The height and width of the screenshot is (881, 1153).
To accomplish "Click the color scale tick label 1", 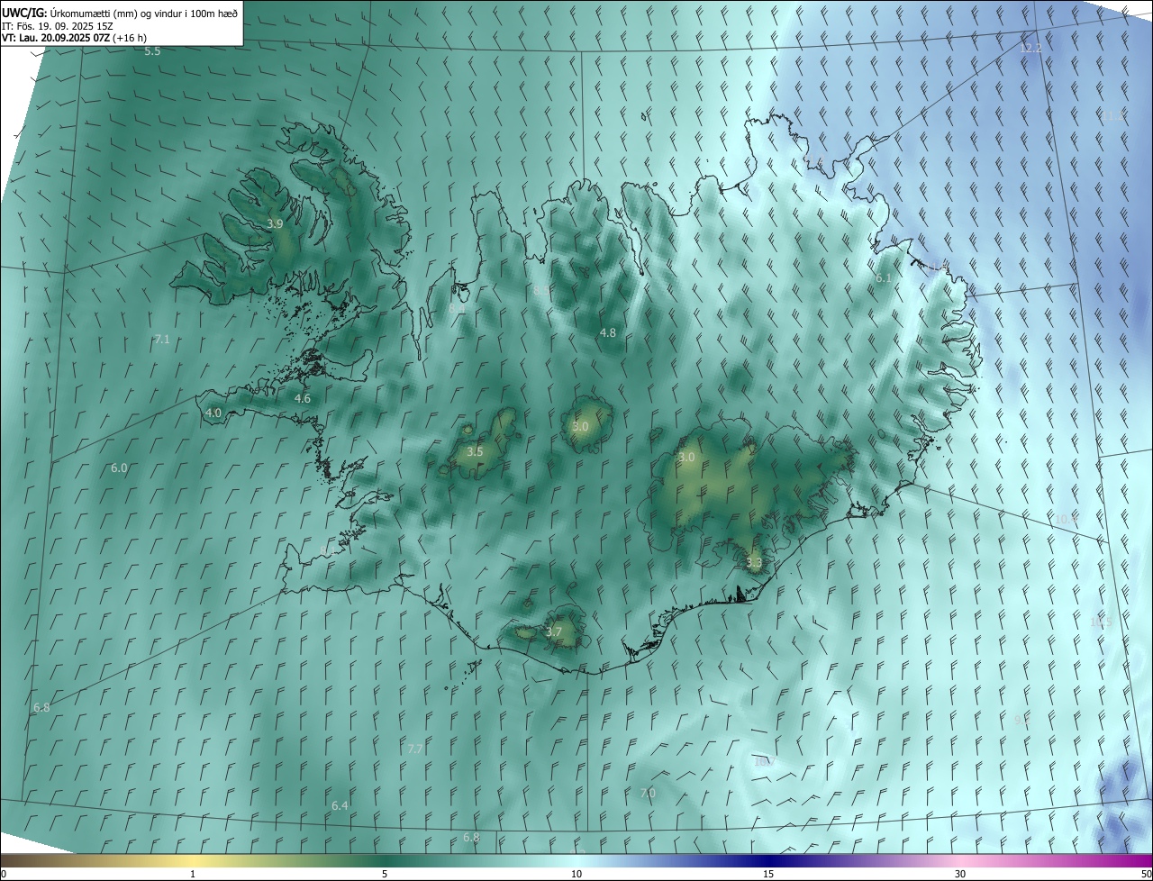I will click(x=193, y=874).
